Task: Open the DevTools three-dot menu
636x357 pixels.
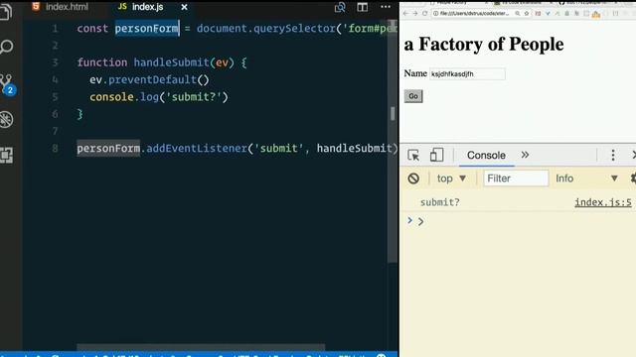Action: click(613, 155)
